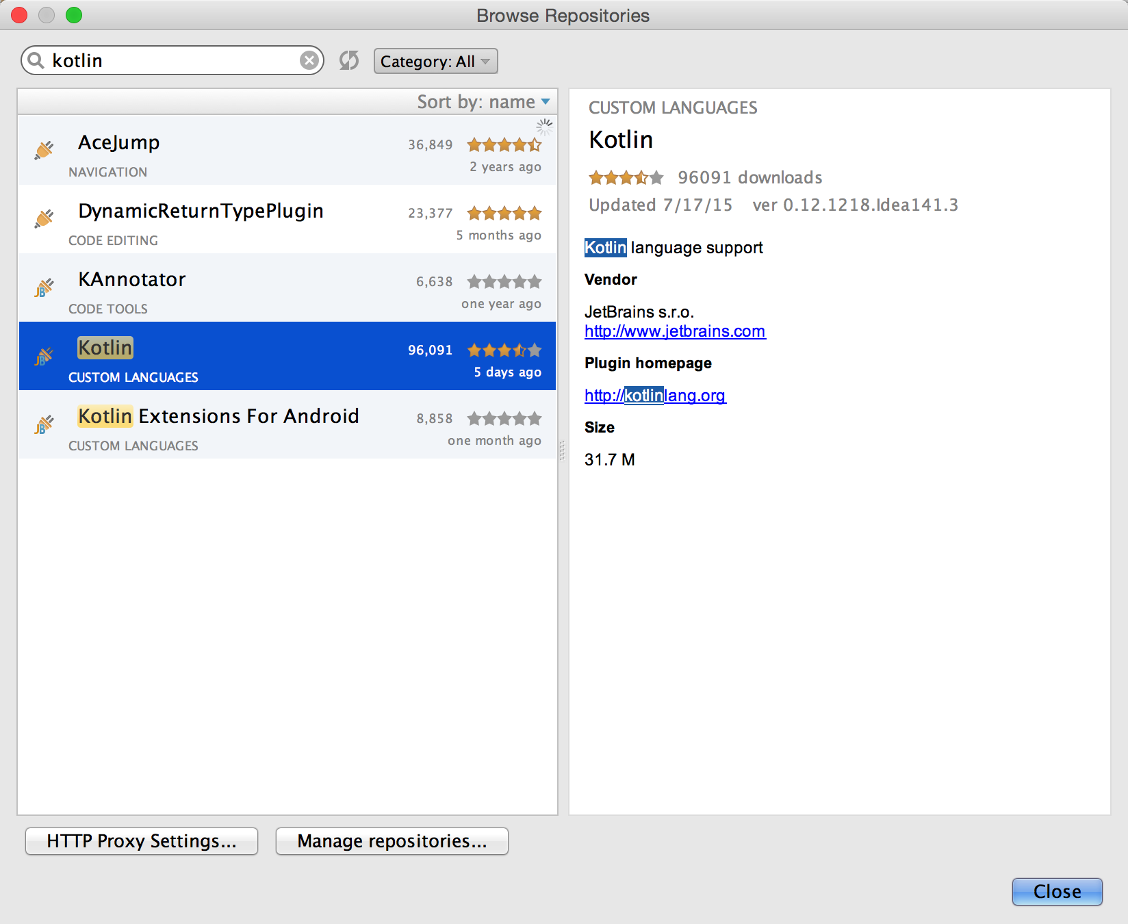Select the DynamicReturnTypePlugin entry
The image size is (1128, 924).
coord(287,219)
